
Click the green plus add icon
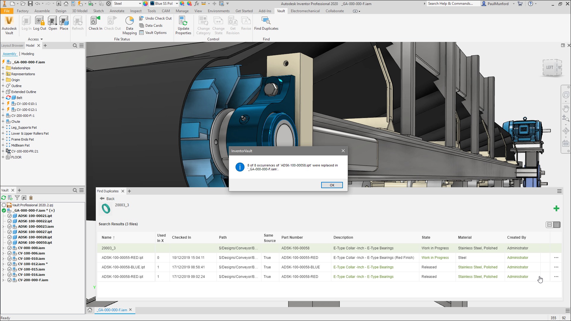tap(556, 209)
